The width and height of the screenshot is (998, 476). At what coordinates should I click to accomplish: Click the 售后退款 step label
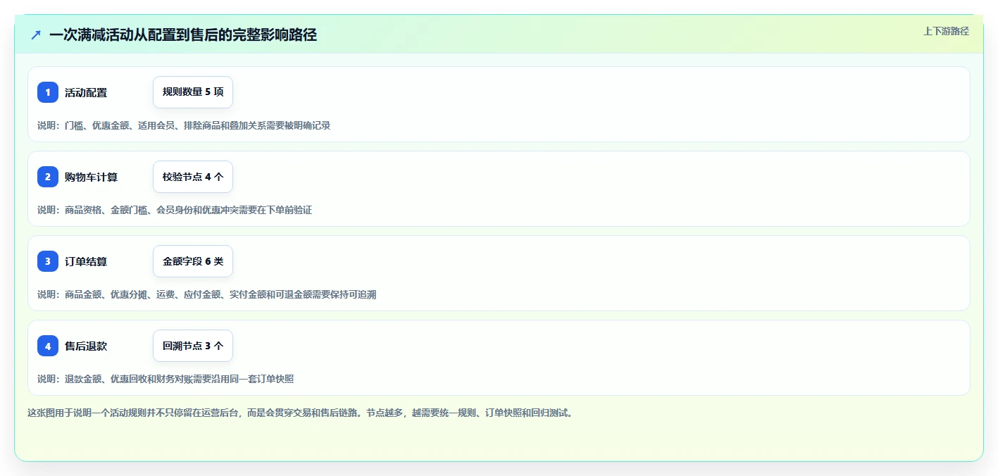[86, 346]
